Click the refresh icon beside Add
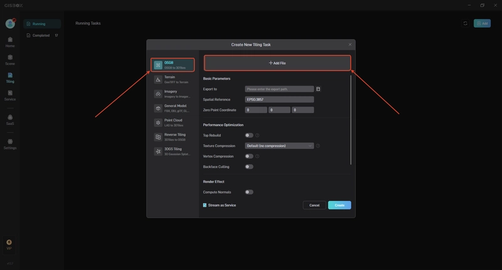This screenshot has height=270, width=502. 465,23
